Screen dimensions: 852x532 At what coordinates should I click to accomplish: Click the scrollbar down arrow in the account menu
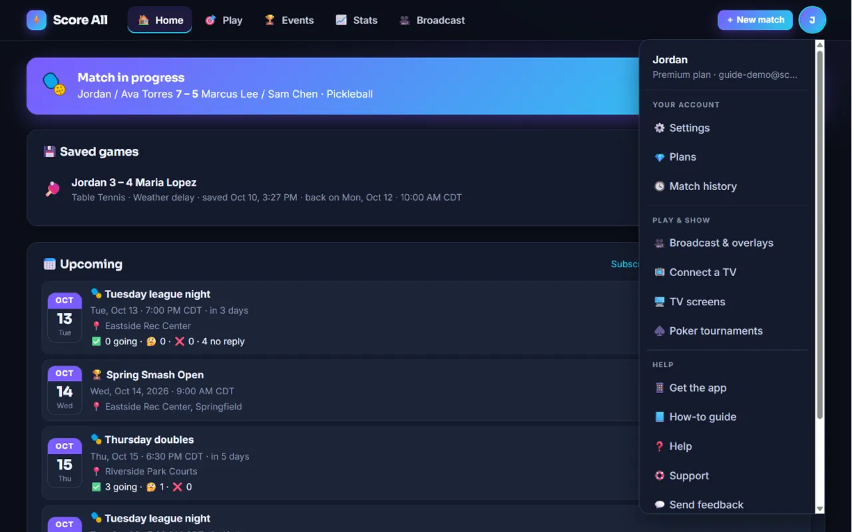point(820,509)
